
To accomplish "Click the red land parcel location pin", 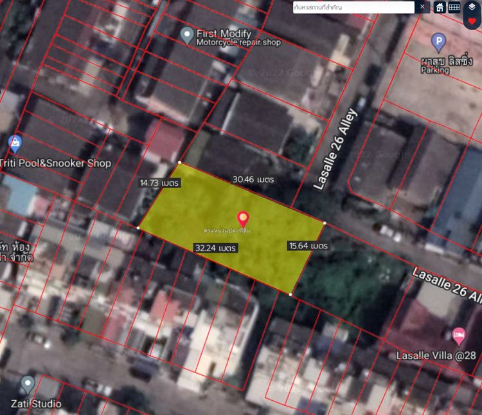I will 242,219.
